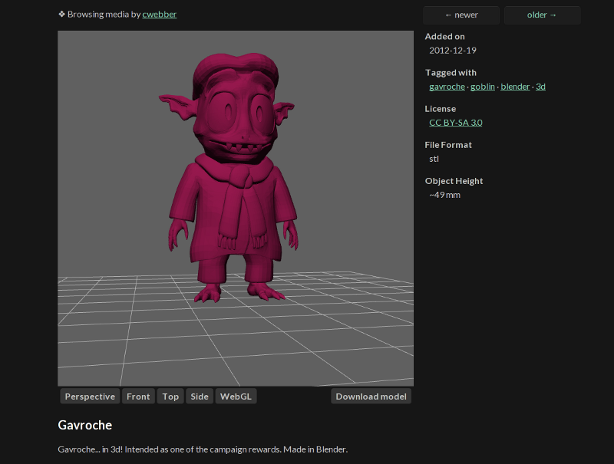Open the CC BY-SA 3.0 license link

coord(455,123)
